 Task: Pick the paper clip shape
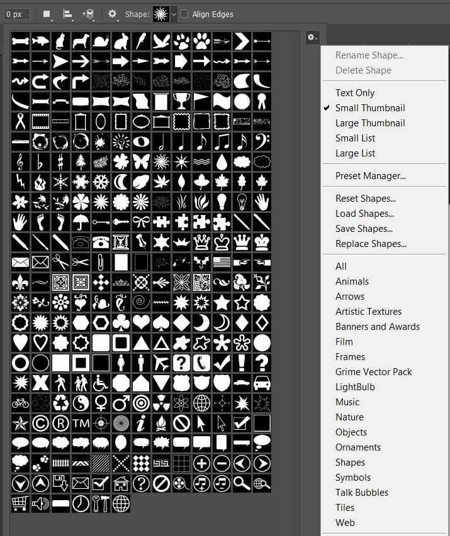click(x=101, y=263)
